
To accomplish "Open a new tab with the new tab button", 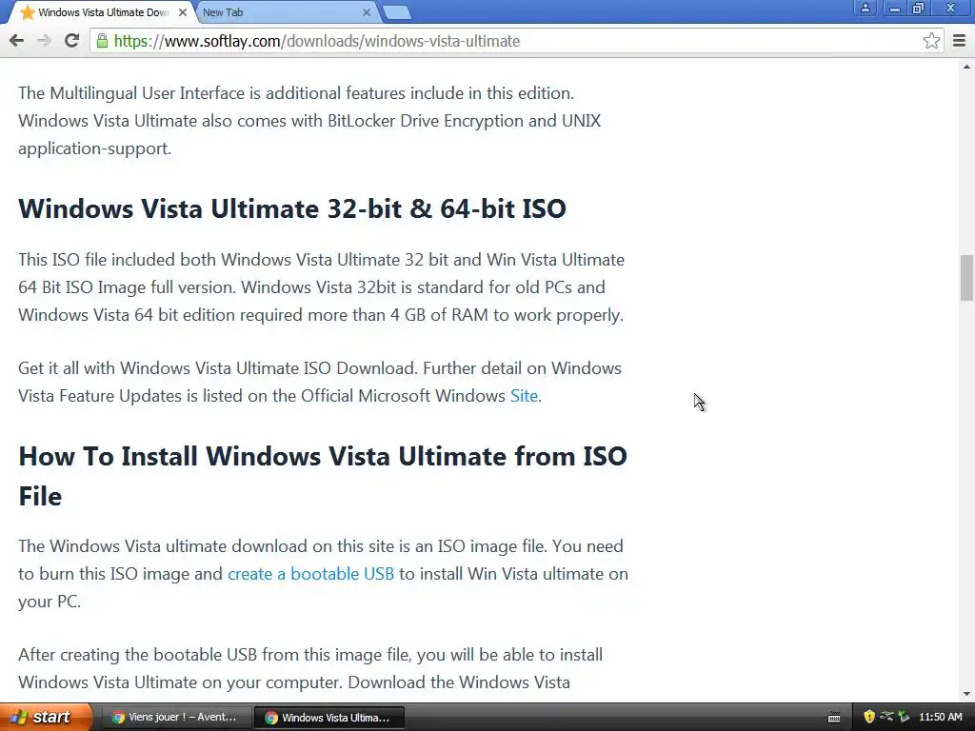I will [x=396, y=12].
